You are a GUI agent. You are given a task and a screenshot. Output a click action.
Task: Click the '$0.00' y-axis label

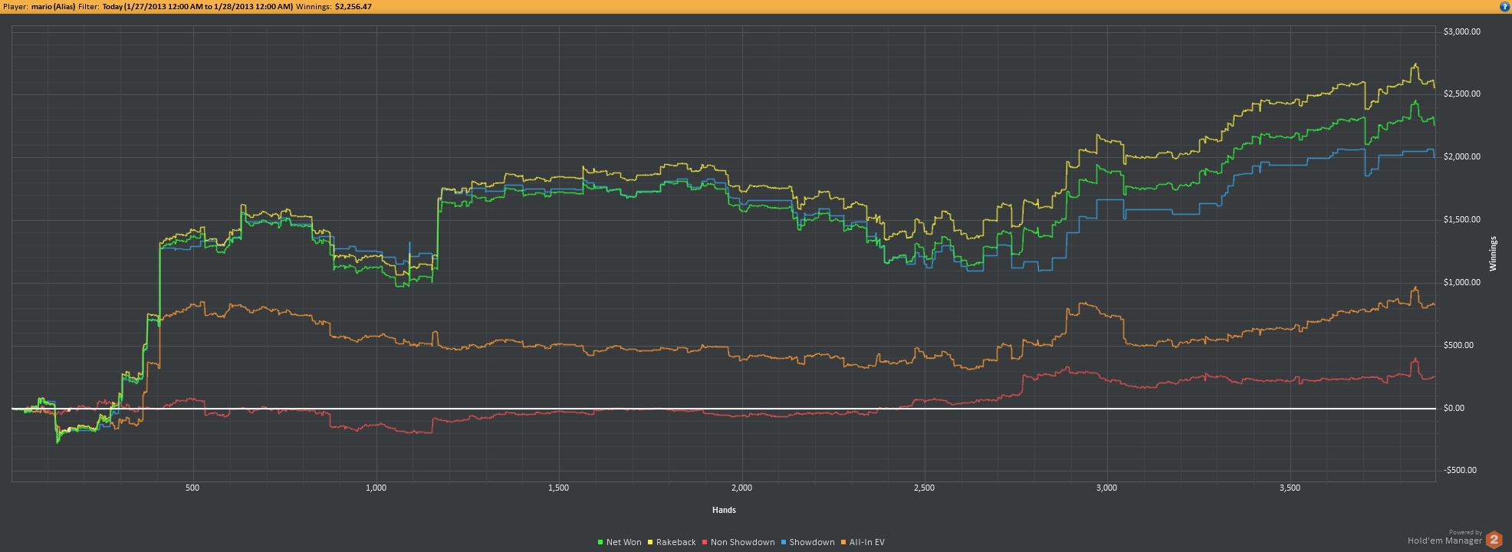(1454, 409)
